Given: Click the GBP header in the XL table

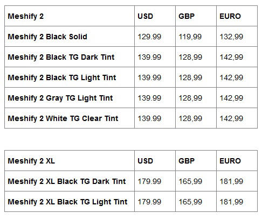Looking at the screenshot, I should (x=196, y=161).
